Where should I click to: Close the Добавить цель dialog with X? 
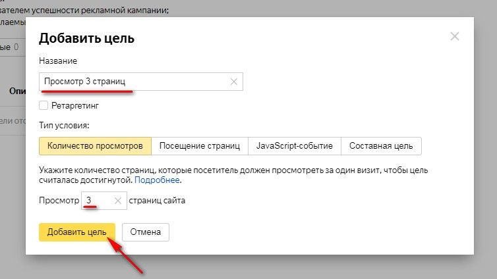(x=454, y=37)
